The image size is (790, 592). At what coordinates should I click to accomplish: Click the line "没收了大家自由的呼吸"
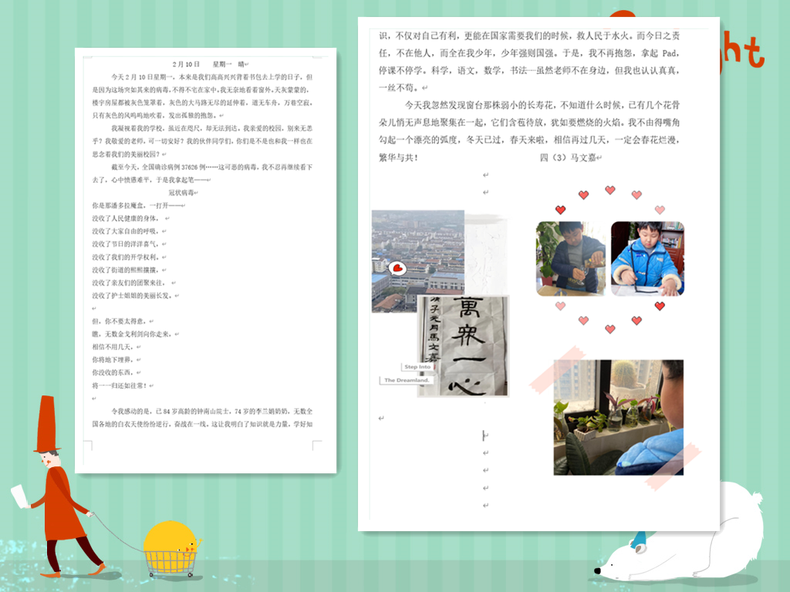pos(126,231)
